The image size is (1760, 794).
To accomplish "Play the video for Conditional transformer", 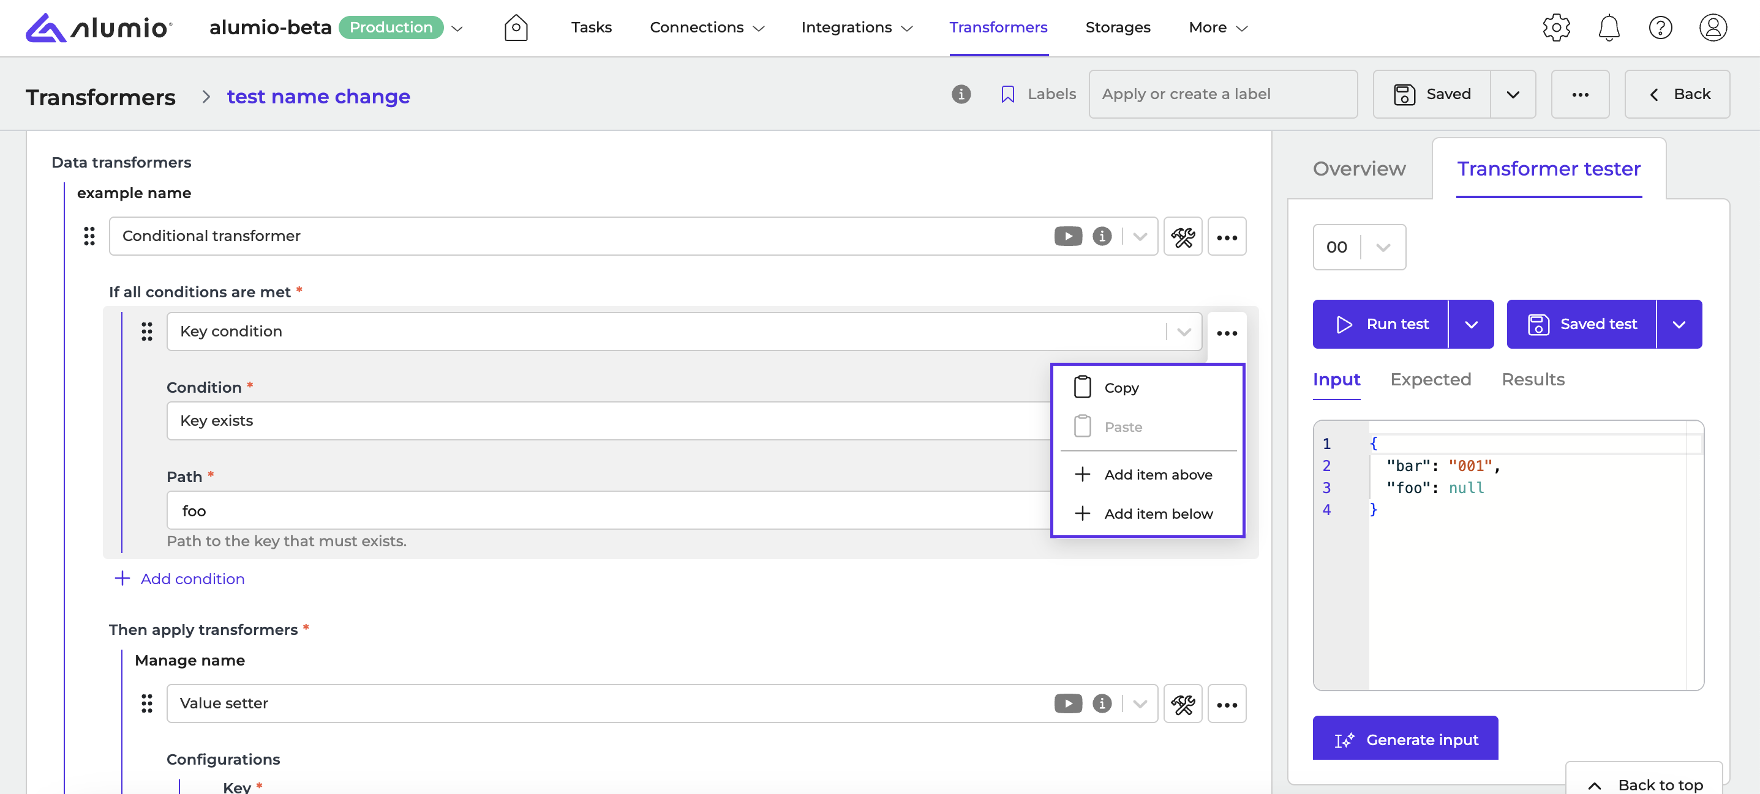I will [x=1068, y=236].
